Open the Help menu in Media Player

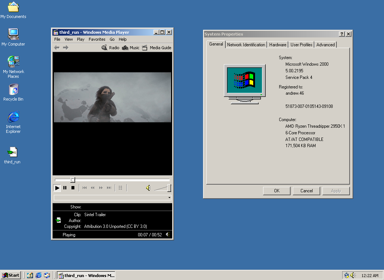point(122,39)
